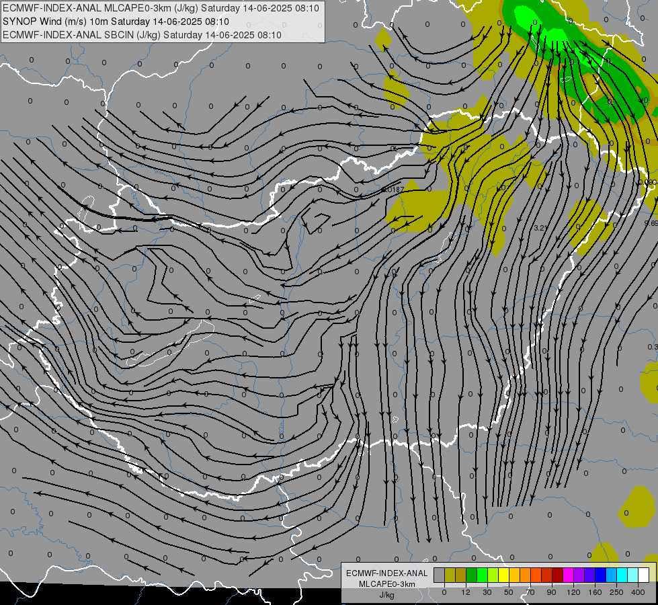Screen dimensions: 658x605
Task: Click the legend scale value 120
Action: coord(574,592)
